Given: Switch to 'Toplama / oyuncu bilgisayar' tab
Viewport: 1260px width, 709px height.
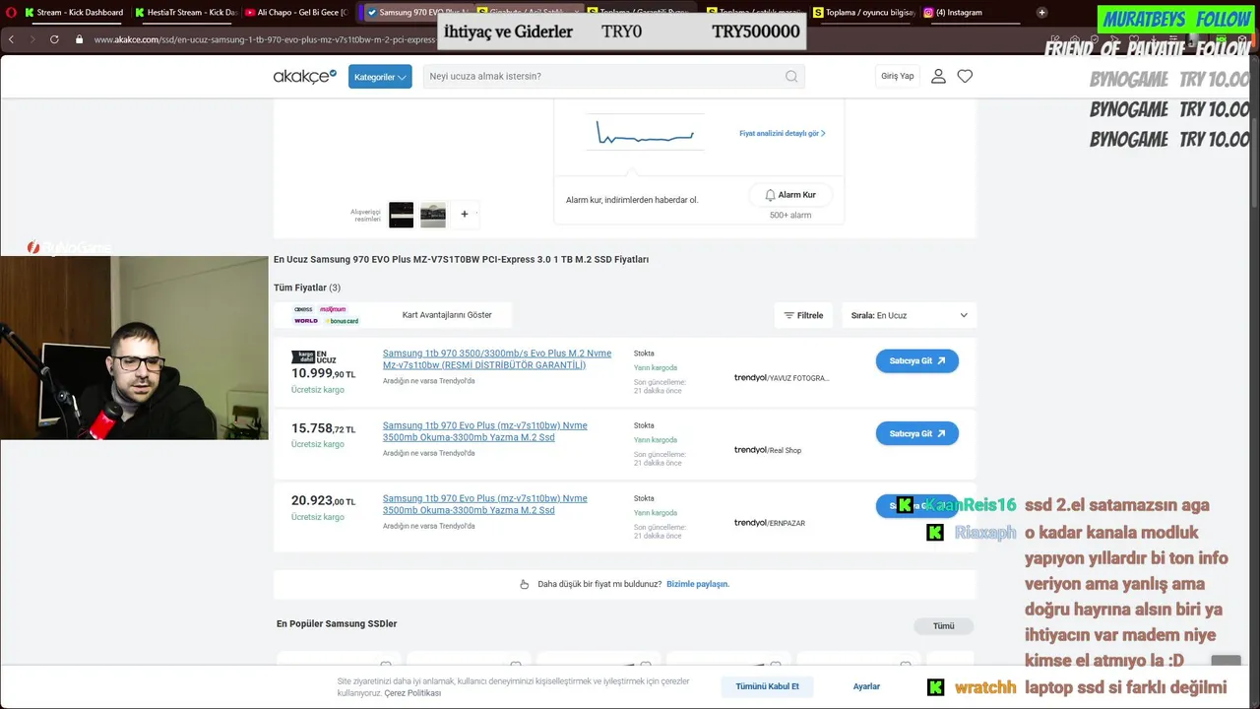Looking at the screenshot, I should 865,13.
